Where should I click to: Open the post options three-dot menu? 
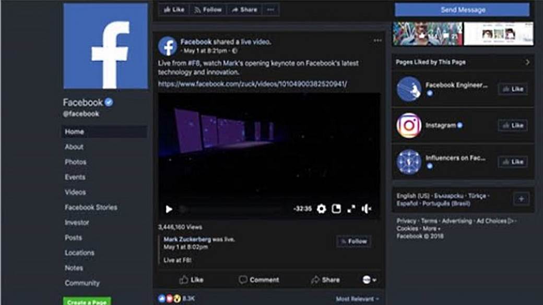click(x=377, y=41)
